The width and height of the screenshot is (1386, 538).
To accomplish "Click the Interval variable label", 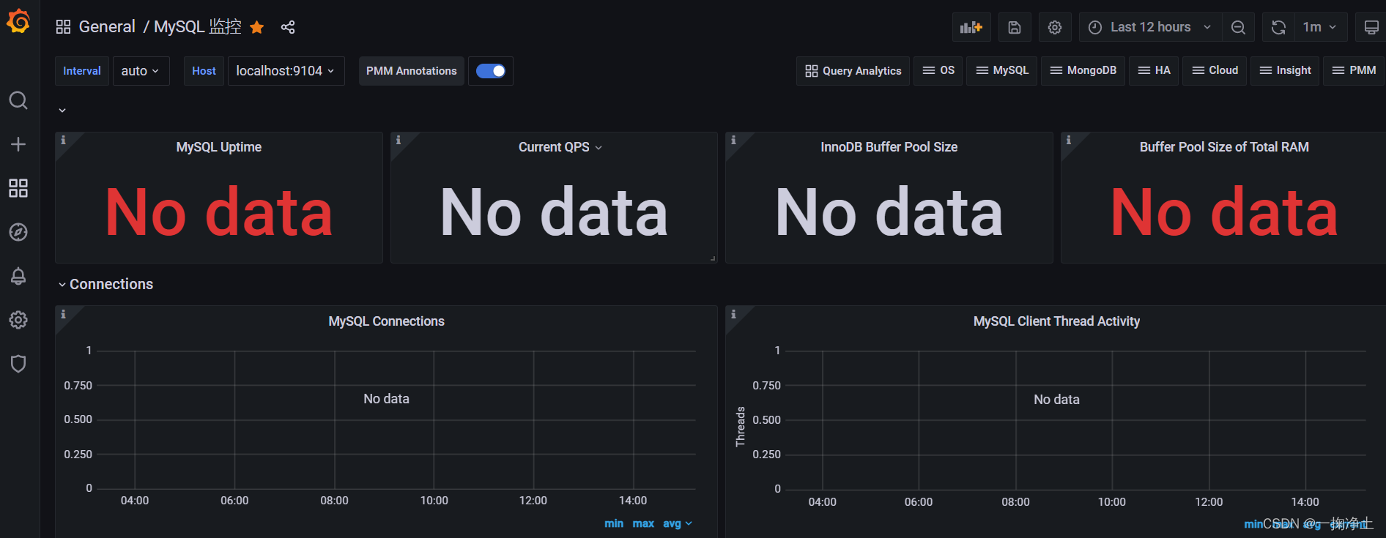I will click(x=82, y=71).
